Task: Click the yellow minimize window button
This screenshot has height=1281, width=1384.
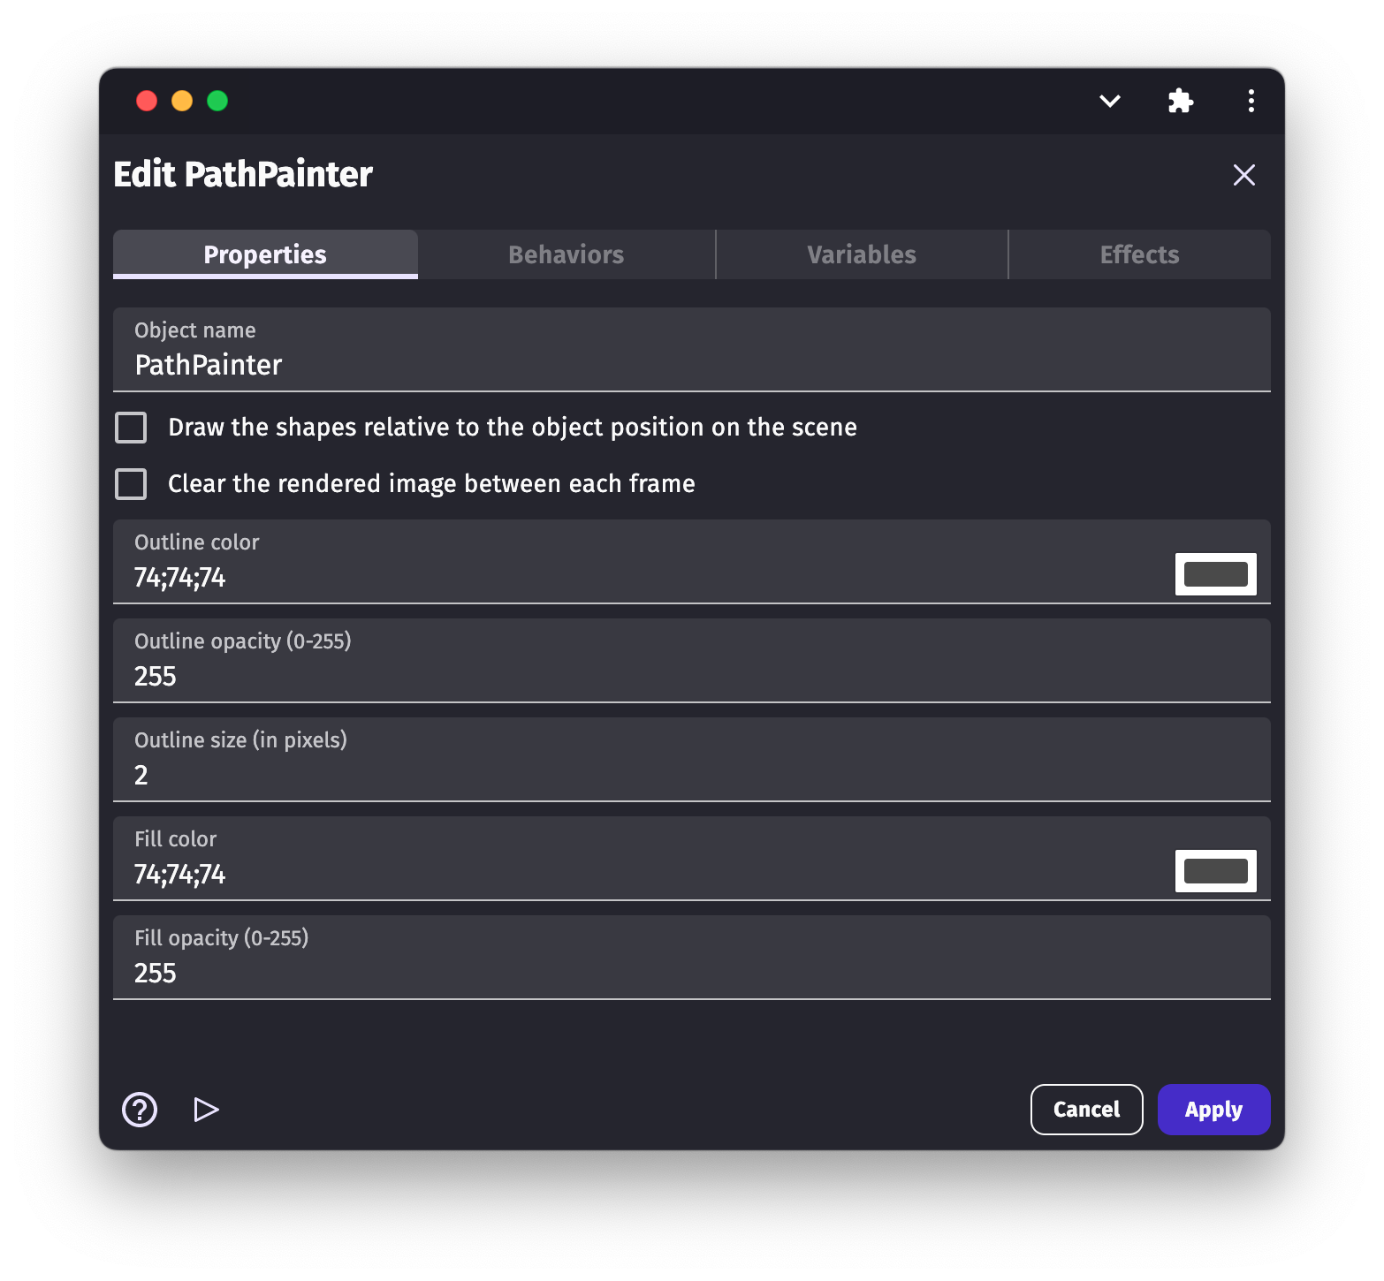Action: (182, 101)
